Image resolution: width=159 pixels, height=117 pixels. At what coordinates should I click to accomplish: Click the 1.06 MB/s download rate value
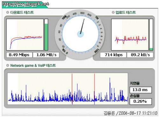point(46,55)
